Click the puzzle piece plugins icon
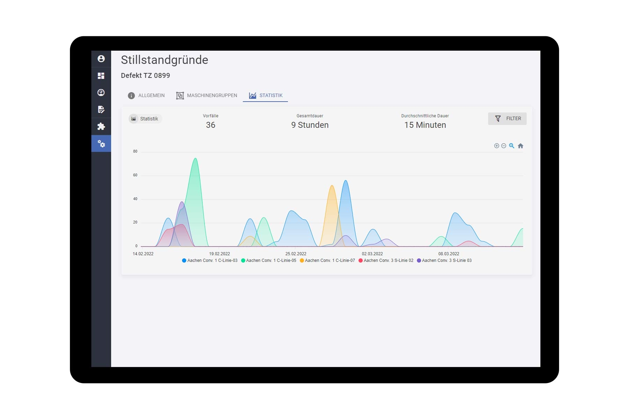Screen dimensions: 629x419 click(101, 126)
